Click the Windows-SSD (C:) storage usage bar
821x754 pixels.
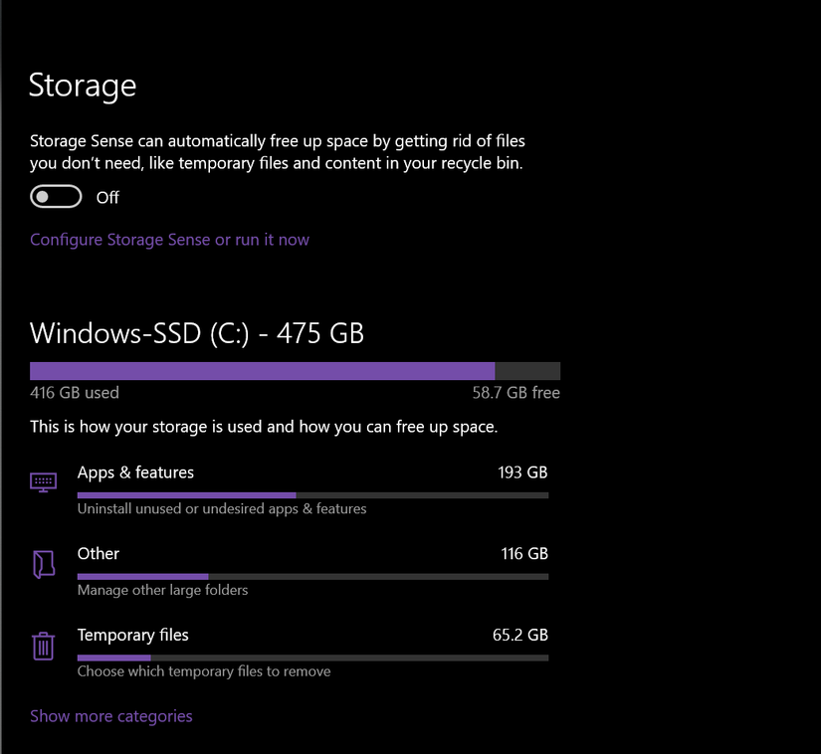[x=295, y=369]
